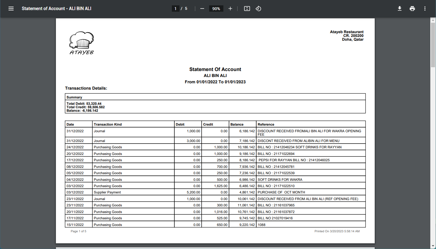The image size is (436, 249).
Task: Click the Reference column header
Action: pyautogui.click(x=266, y=124)
